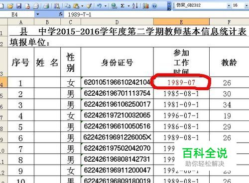Click the Research binoculars icon
249x183 pixels.
57,6
